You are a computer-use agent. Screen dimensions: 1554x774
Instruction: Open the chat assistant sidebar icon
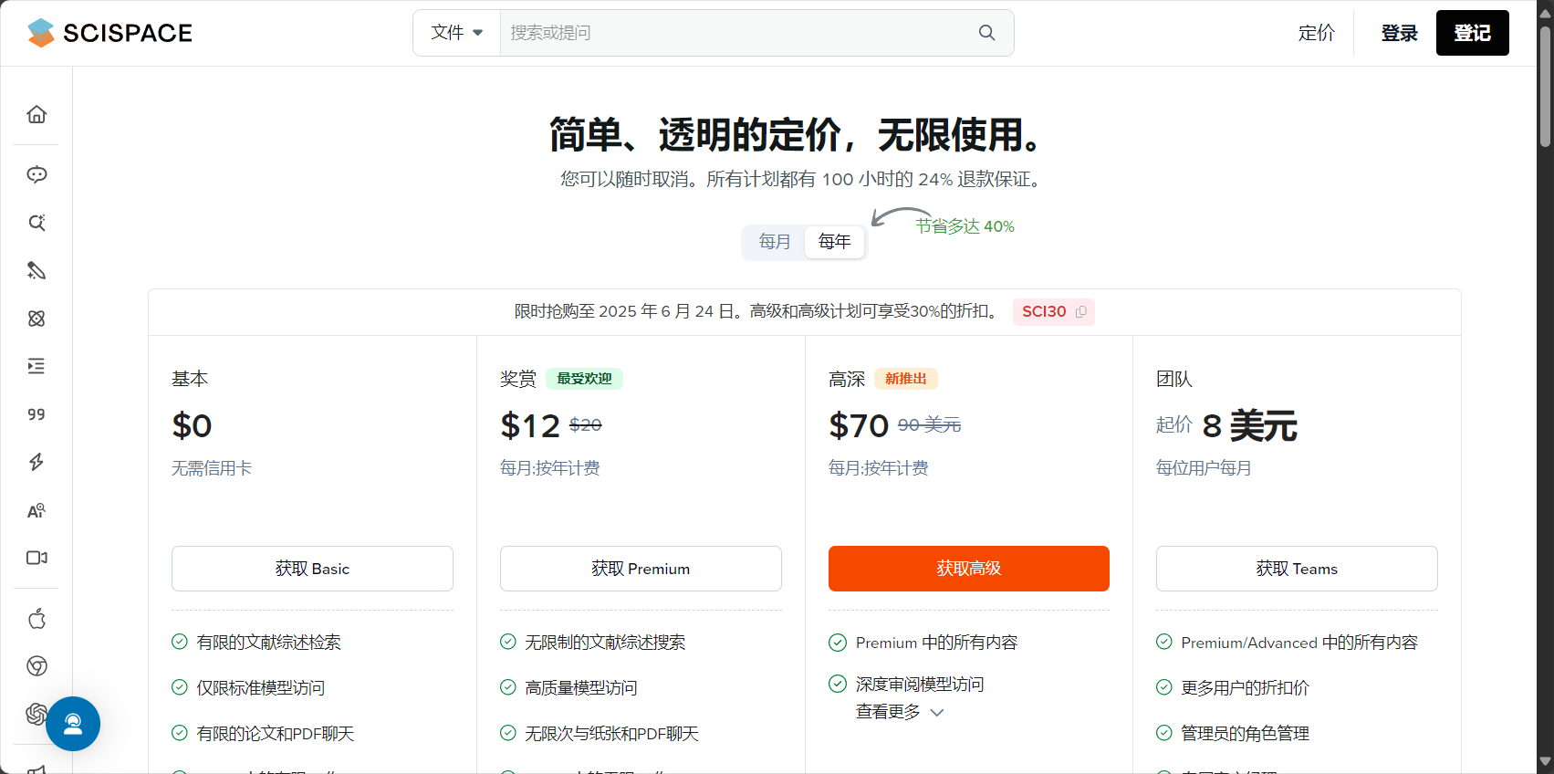37,174
